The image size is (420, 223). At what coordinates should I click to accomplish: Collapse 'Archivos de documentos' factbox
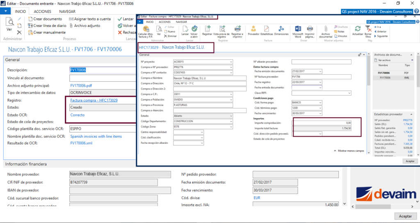coord(411,55)
